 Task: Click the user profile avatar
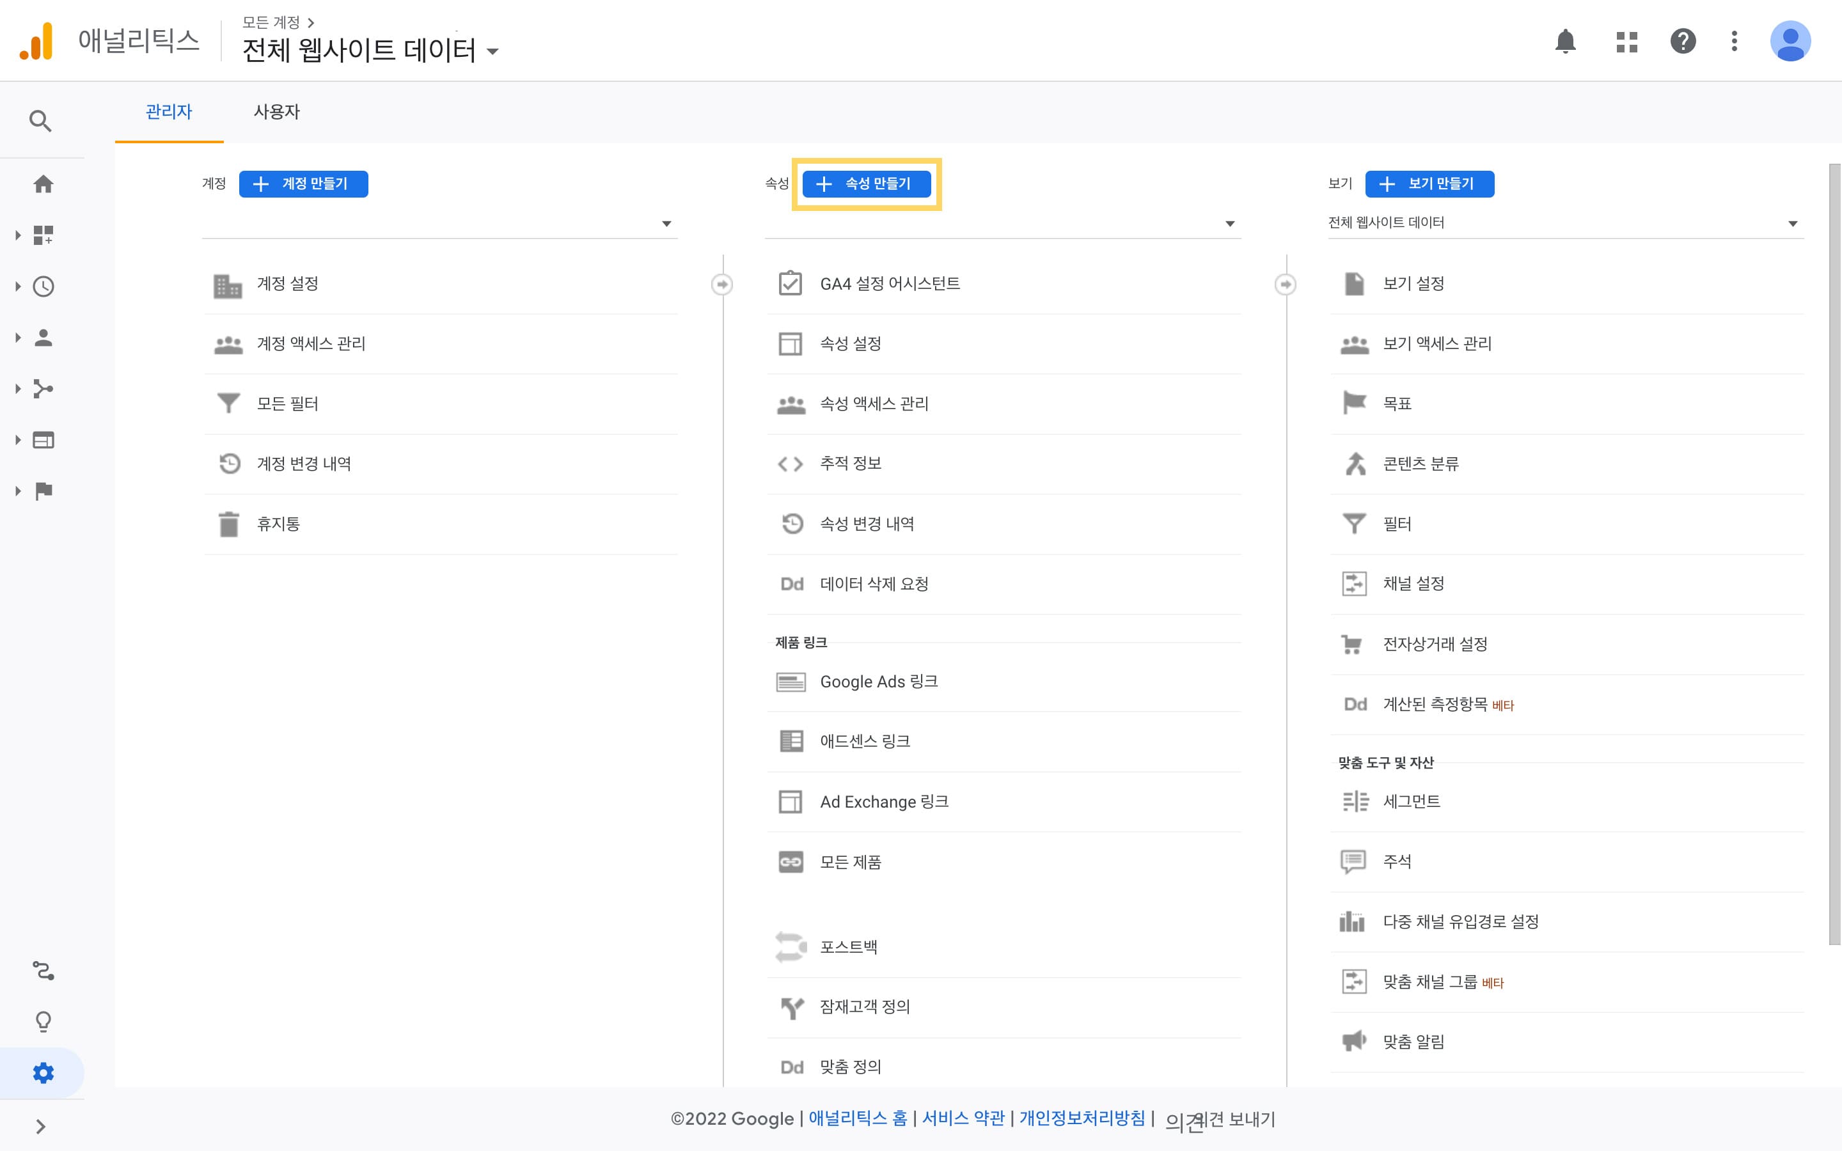[1790, 41]
